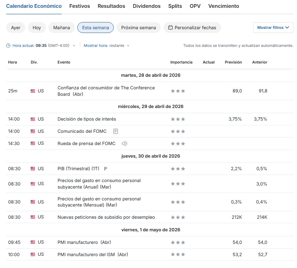Open the Vencimiento tab
297x268 pixels.
click(x=224, y=6)
